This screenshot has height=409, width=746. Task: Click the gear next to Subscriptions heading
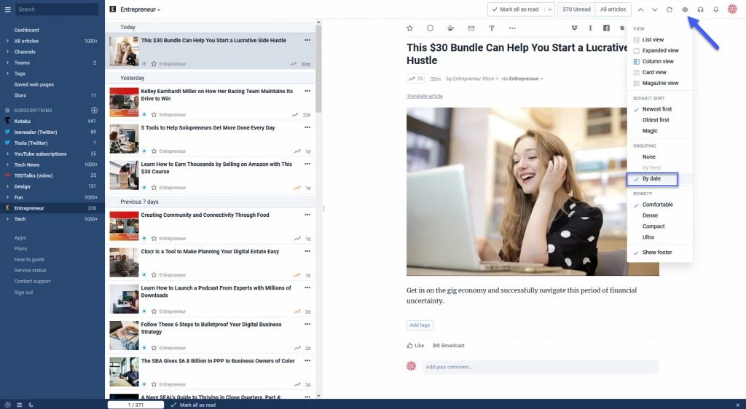[7, 110]
